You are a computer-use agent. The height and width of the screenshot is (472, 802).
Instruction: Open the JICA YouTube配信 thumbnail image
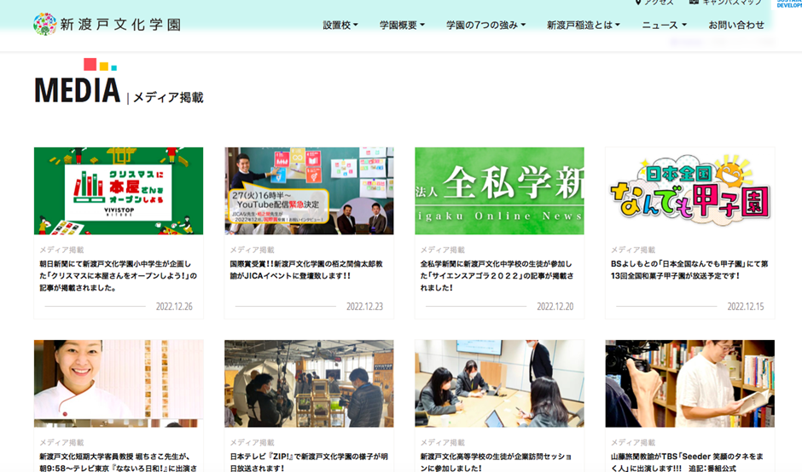coord(309,191)
